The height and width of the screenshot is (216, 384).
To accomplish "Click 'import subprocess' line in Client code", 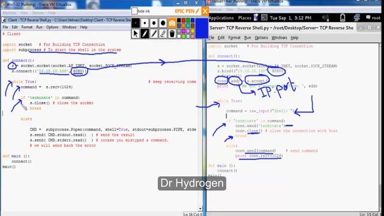I will pyautogui.click(x=62, y=50).
